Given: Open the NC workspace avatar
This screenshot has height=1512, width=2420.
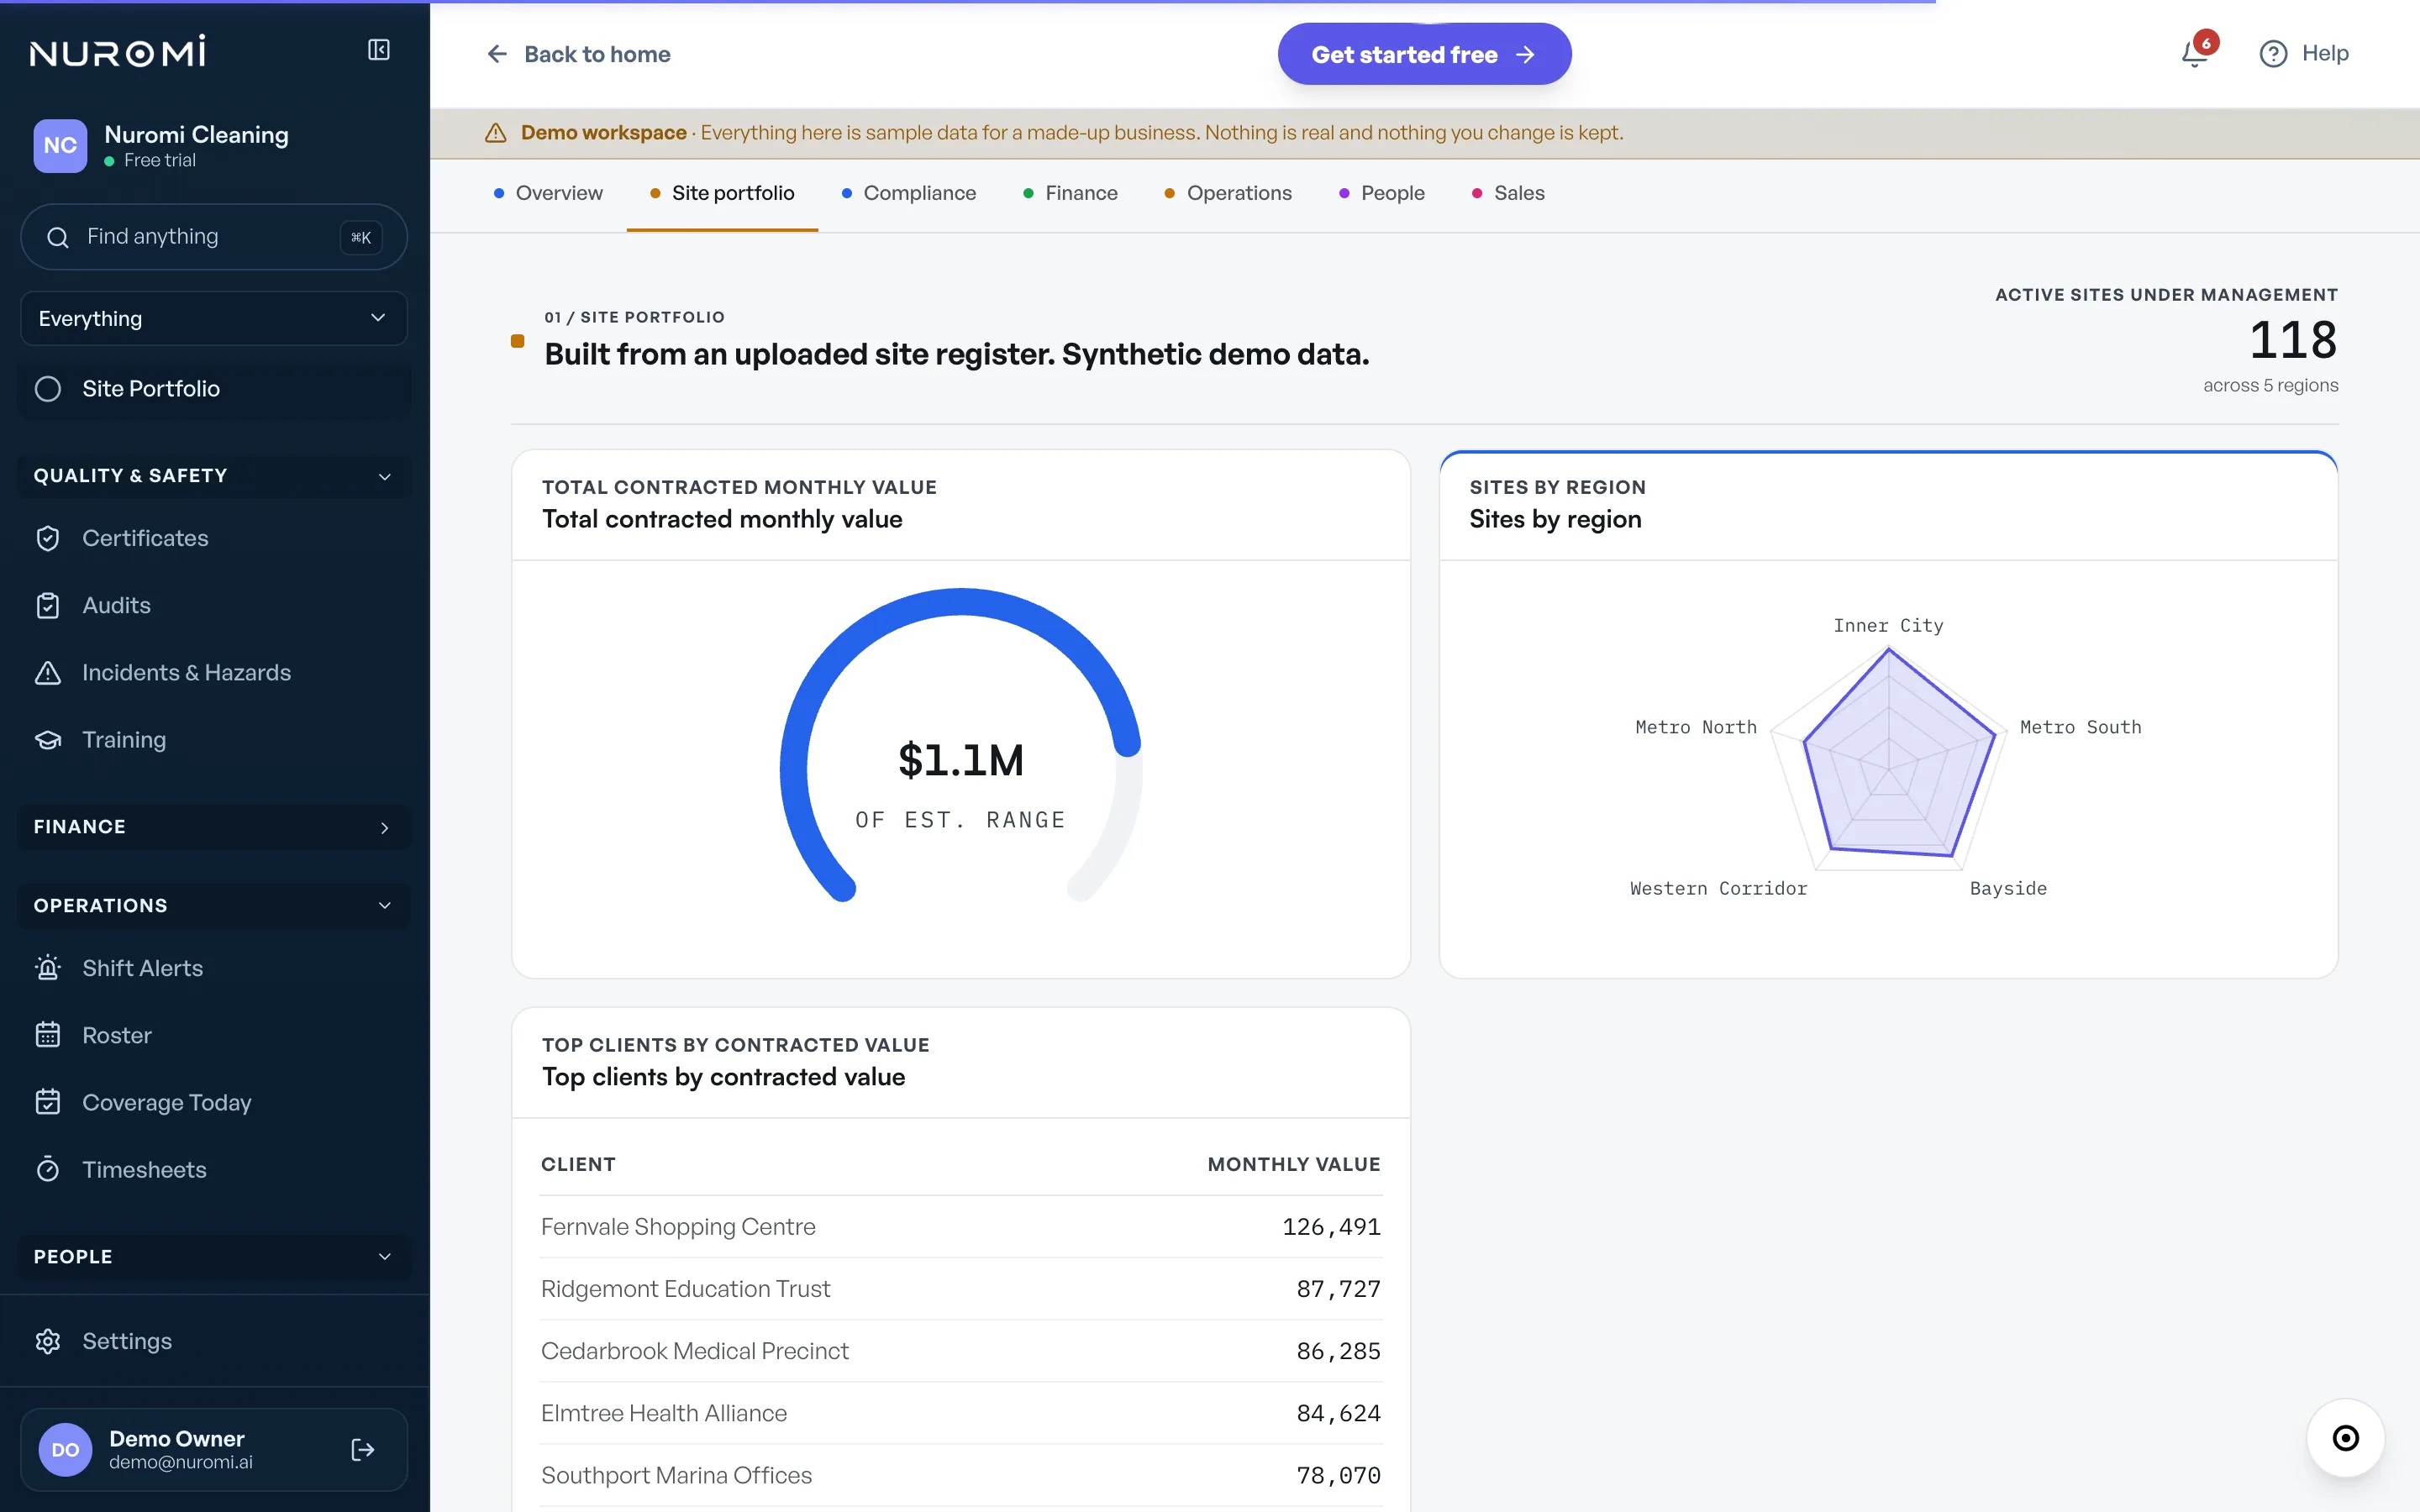Looking at the screenshot, I should pyautogui.click(x=60, y=145).
